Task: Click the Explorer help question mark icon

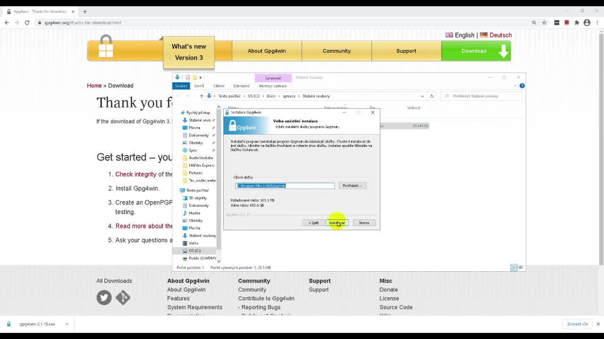Action: click(x=522, y=86)
